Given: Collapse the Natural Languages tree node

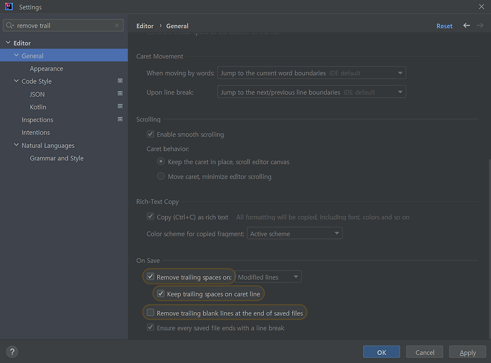Looking at the screenshot, I should (x=17, y=145).
